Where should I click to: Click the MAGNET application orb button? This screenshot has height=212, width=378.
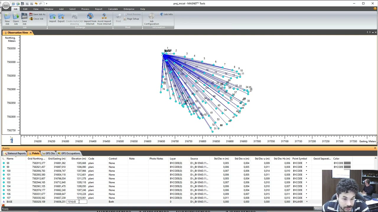6,6
